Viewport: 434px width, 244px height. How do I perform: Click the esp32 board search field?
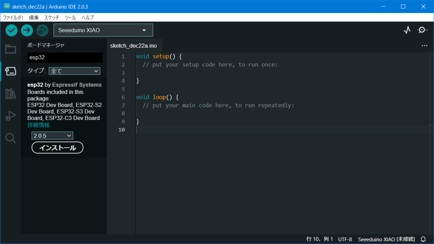[65, 57]
